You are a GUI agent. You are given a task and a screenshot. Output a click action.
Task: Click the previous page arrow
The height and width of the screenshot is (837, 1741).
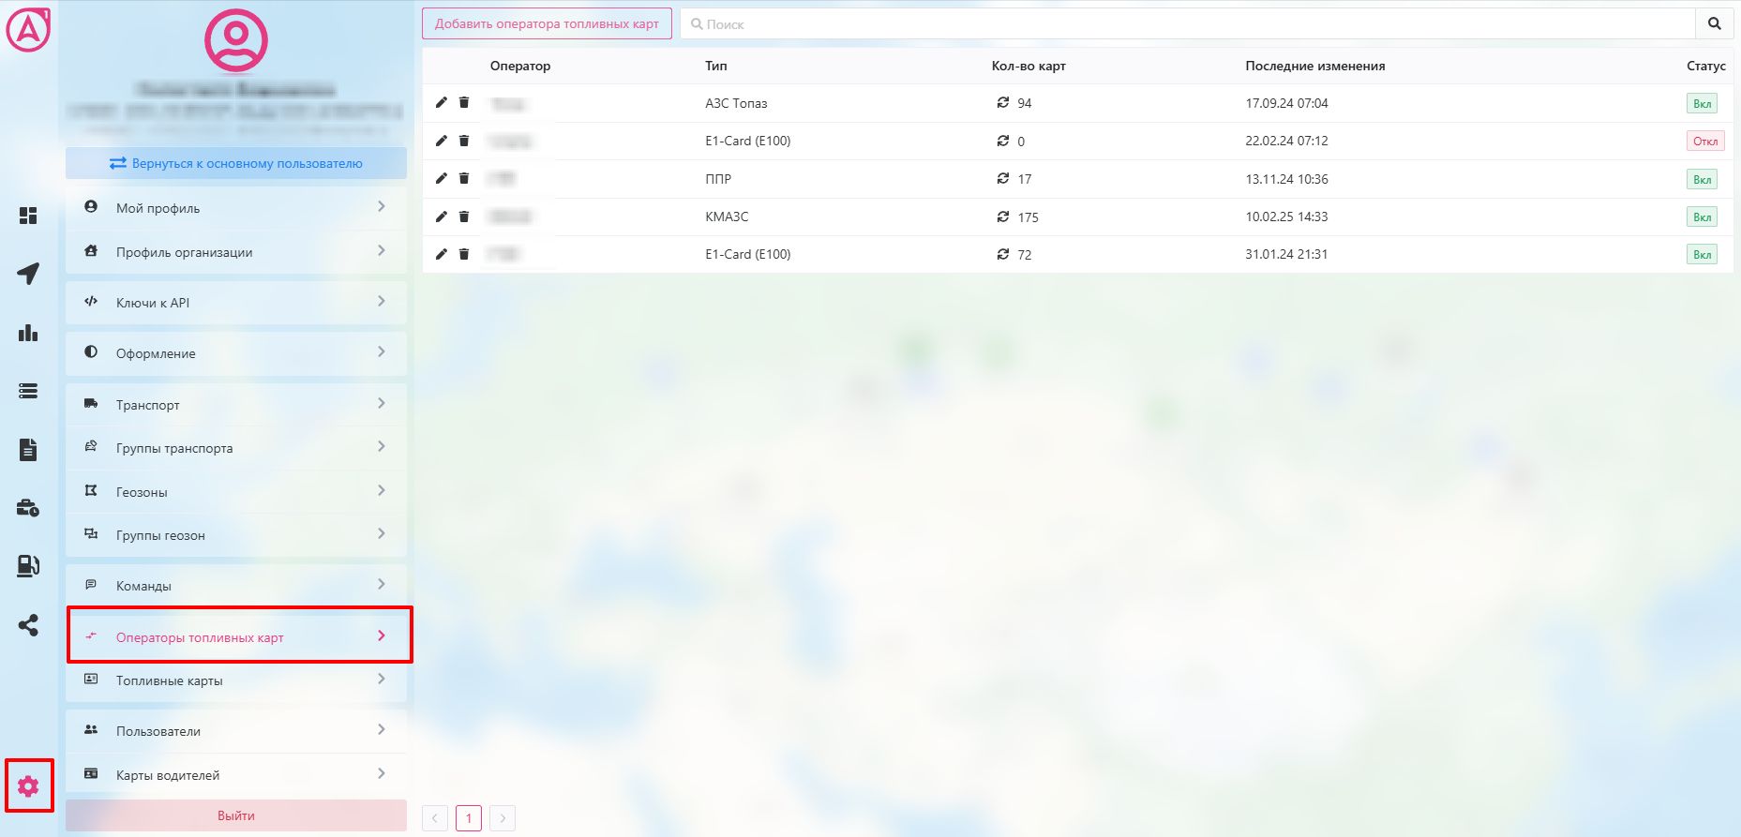pyautogui.click(x=435, y=818)
